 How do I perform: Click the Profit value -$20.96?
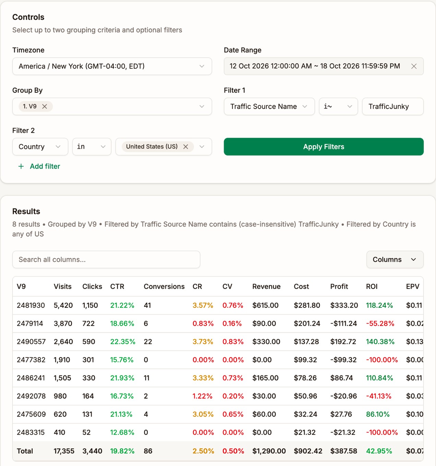pos(343,396)
